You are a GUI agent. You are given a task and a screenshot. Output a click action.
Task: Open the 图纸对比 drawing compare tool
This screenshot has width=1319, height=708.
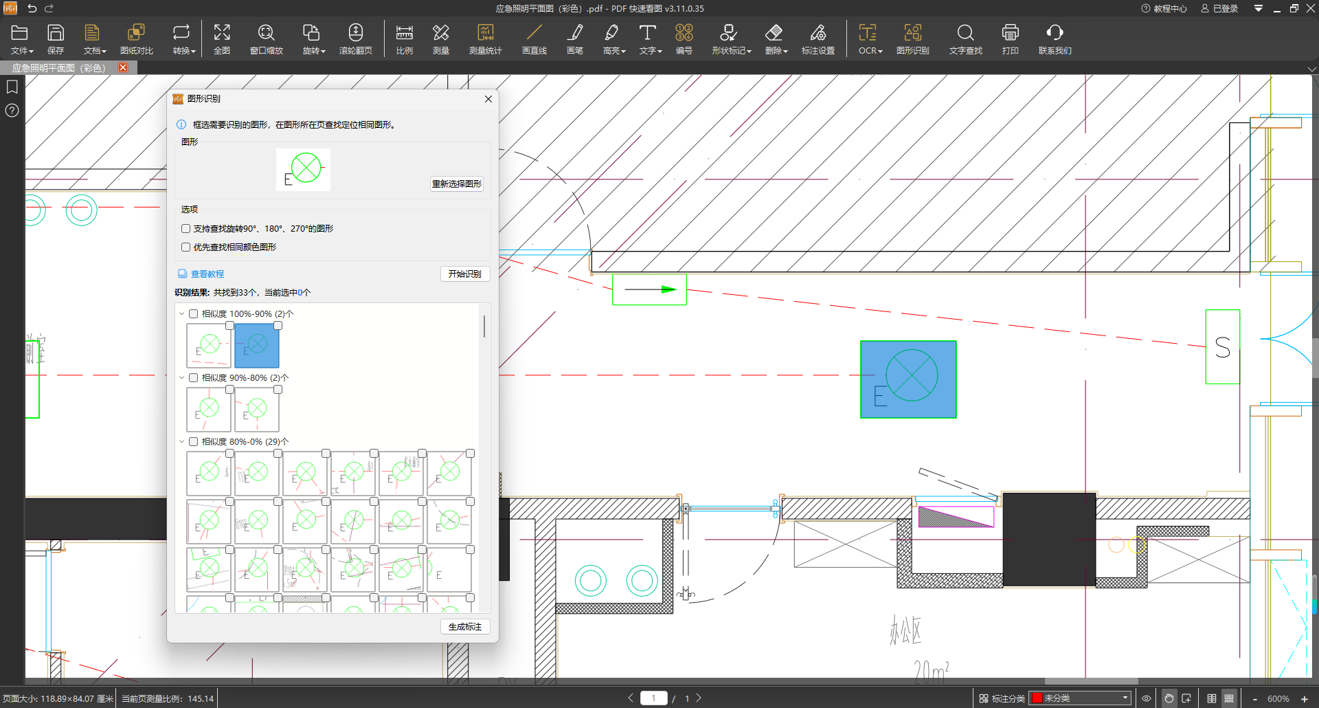pos(136,39)
